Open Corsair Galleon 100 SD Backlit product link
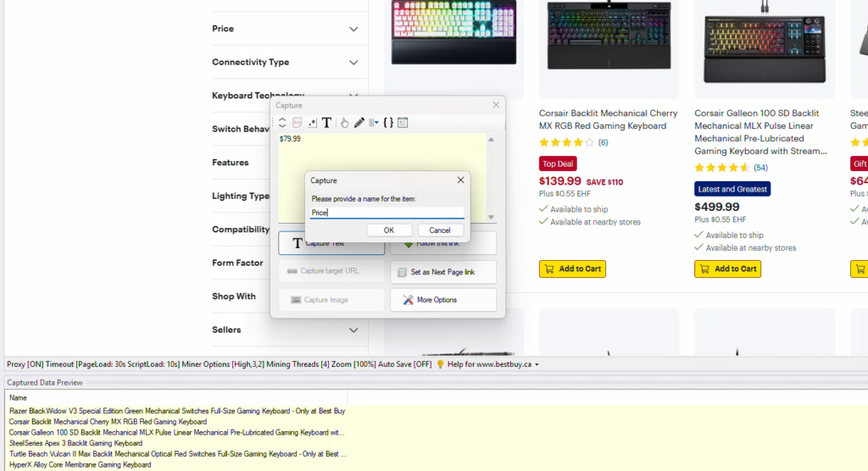Viewport: 868px width, 471px height. (761, 132)
